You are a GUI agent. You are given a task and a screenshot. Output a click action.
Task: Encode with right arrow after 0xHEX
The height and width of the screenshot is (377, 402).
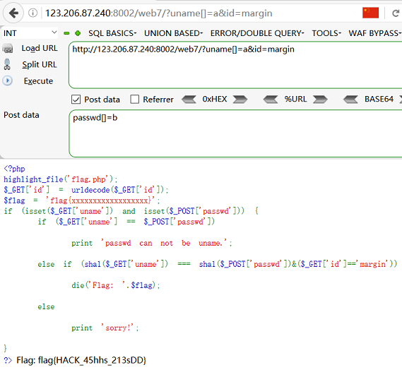(240, 100)
